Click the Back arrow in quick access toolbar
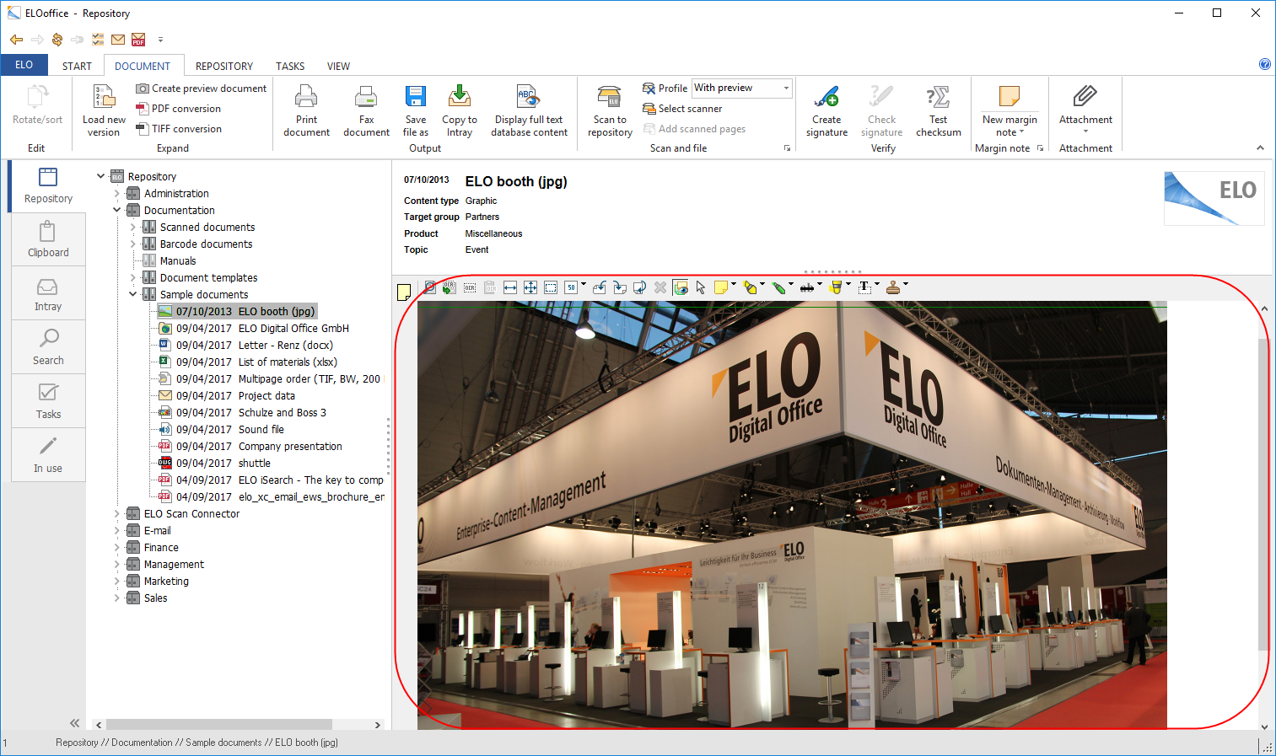Viewport: 1276px width, 756px height. 16,40
